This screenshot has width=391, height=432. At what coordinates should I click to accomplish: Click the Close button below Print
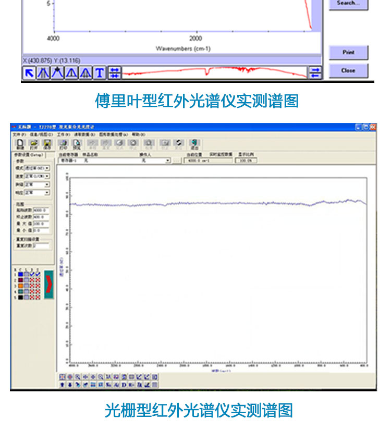tap(348, 70)
